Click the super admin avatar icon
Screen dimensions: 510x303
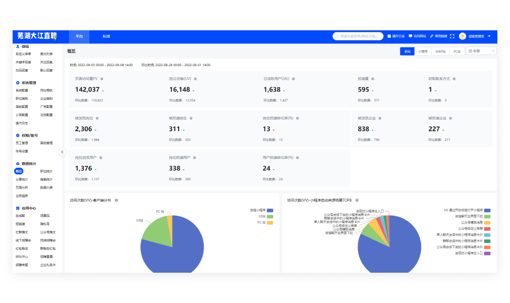pyautogui.click(x=463, y=36)
